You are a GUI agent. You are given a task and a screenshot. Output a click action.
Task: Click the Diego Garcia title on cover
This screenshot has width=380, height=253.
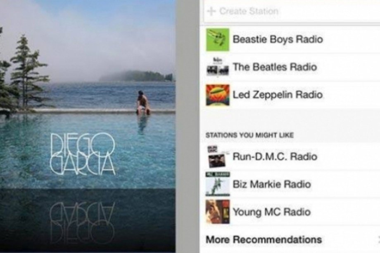point(82,154)
